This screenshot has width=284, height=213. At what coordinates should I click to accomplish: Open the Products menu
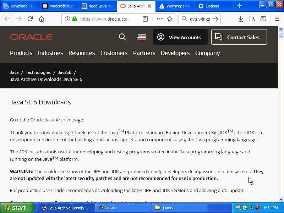[21, 53]
